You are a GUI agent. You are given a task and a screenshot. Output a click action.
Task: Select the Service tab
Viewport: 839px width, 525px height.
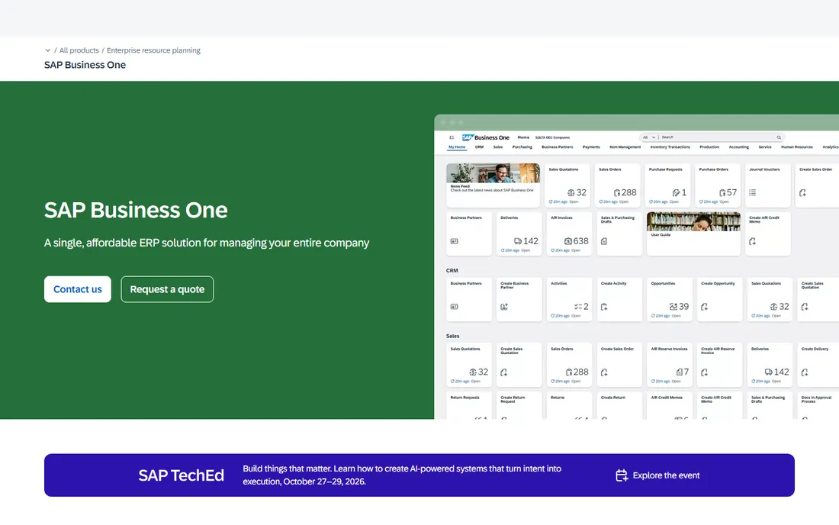coord(765,147)
